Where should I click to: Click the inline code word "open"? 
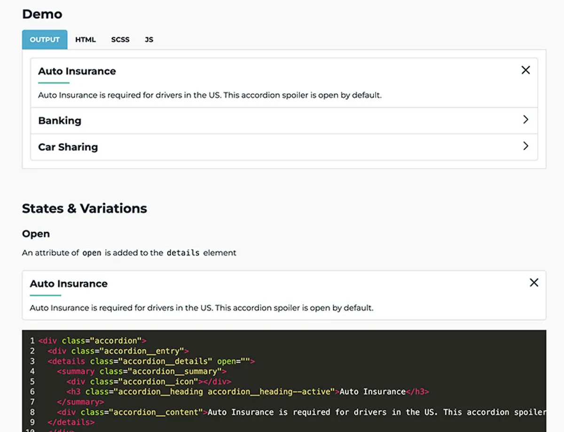pos(92,253)
